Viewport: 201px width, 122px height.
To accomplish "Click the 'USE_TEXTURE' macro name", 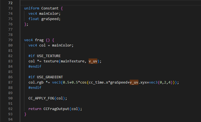I will (49, 56).
